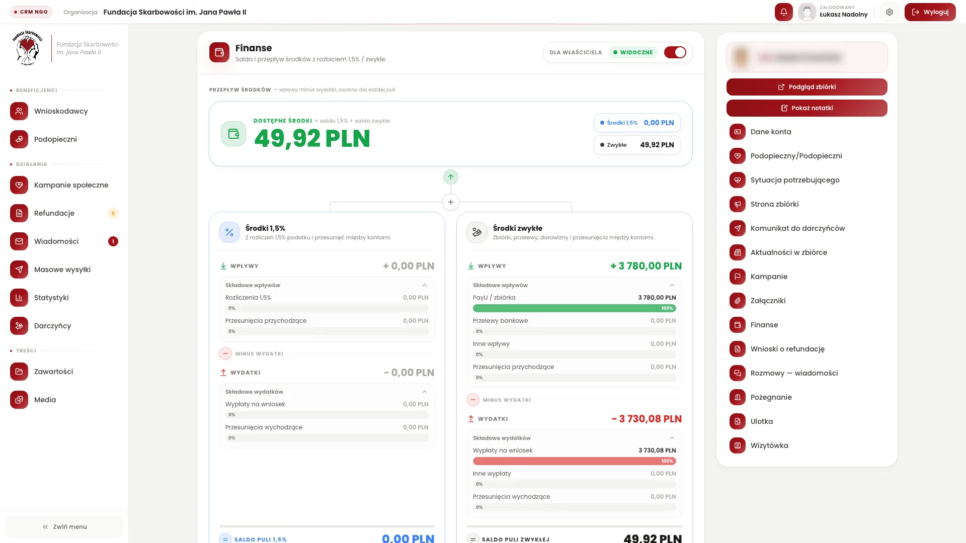The height and width of the screenshot is (543, 966).
Task: Click the Darczyńcy sidebar icon
Action: point(19,326)
